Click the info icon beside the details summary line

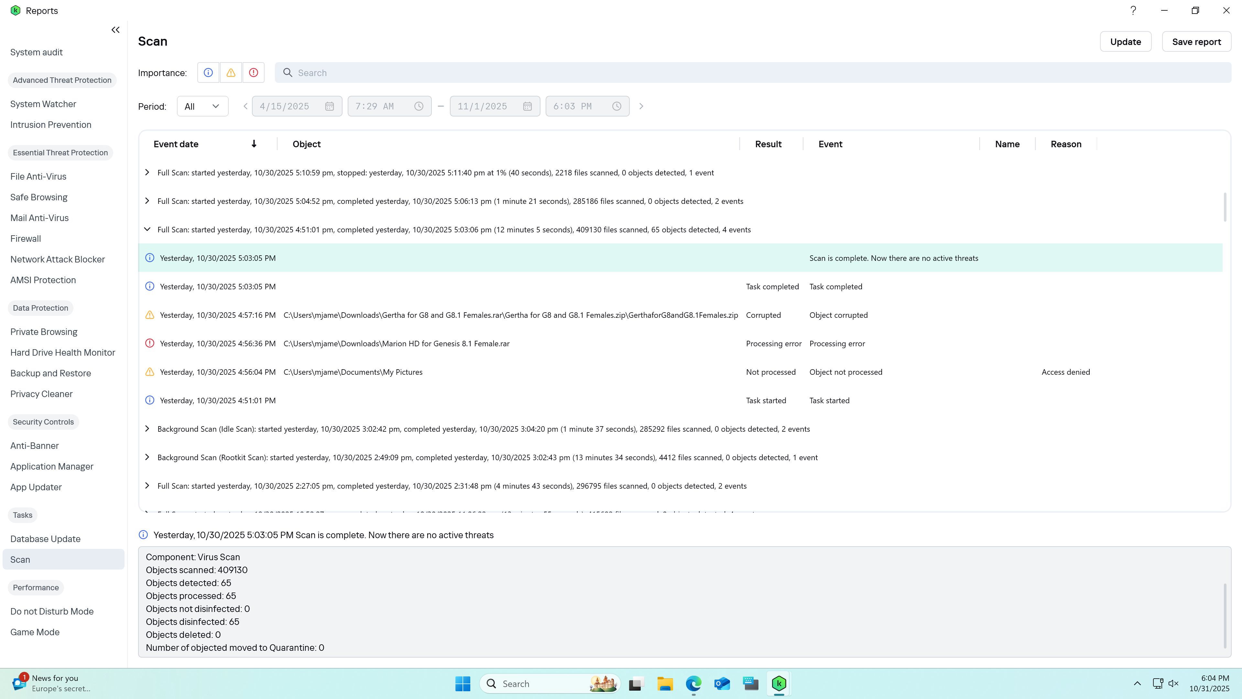[x=143, y=535]
